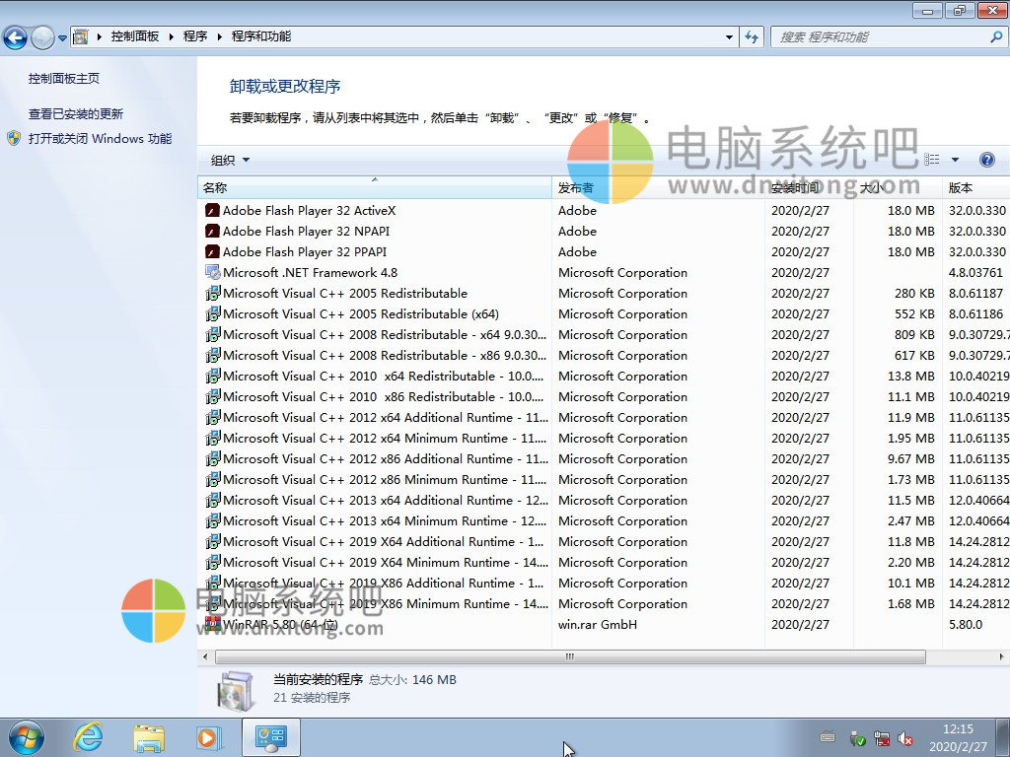
Task: Click the tray keyboard icon
Action: pos(828,737)
